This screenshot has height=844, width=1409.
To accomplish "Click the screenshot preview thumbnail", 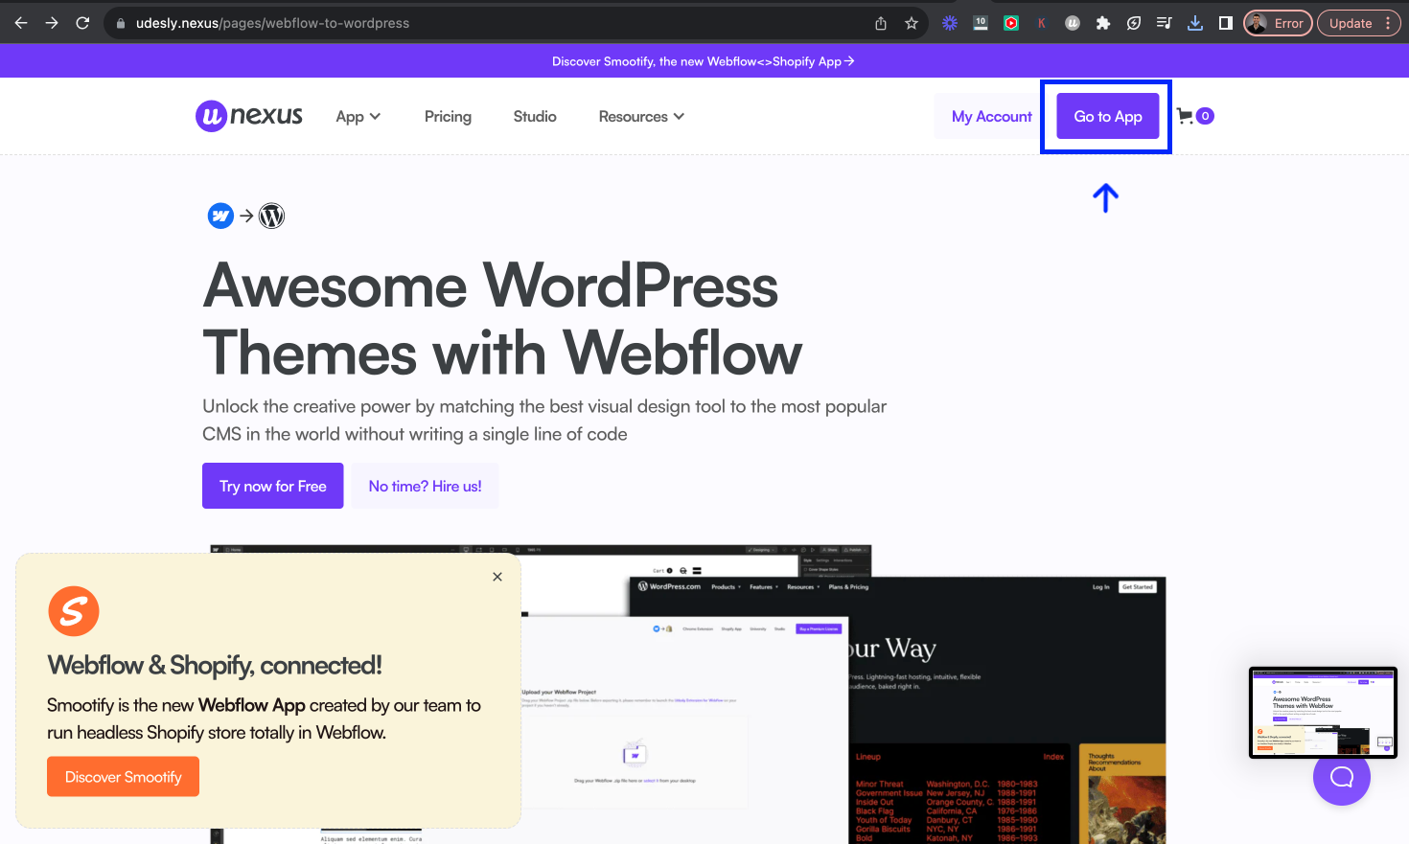I will (x=1323, y=713).
